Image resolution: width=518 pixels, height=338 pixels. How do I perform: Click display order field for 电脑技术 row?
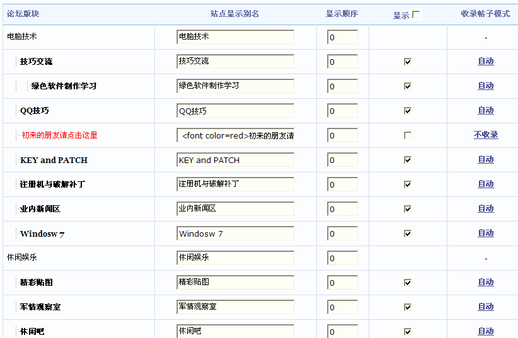[x=343, y=37]
